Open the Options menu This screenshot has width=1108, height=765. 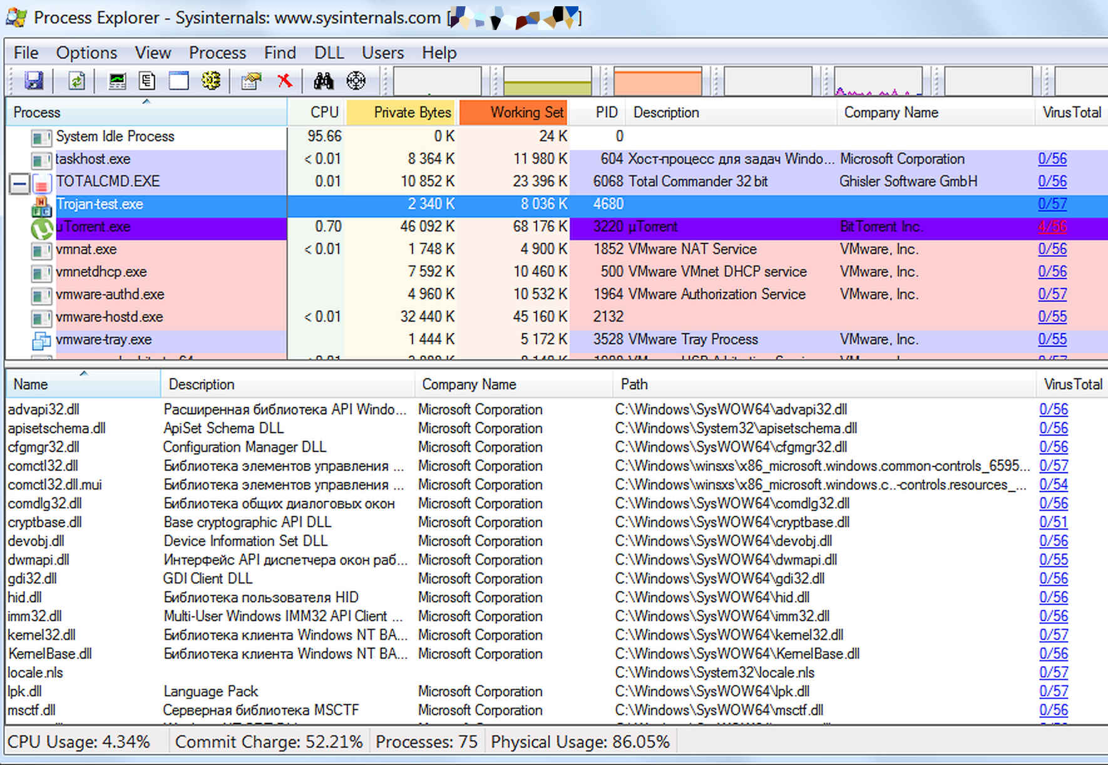click(86, 53)
